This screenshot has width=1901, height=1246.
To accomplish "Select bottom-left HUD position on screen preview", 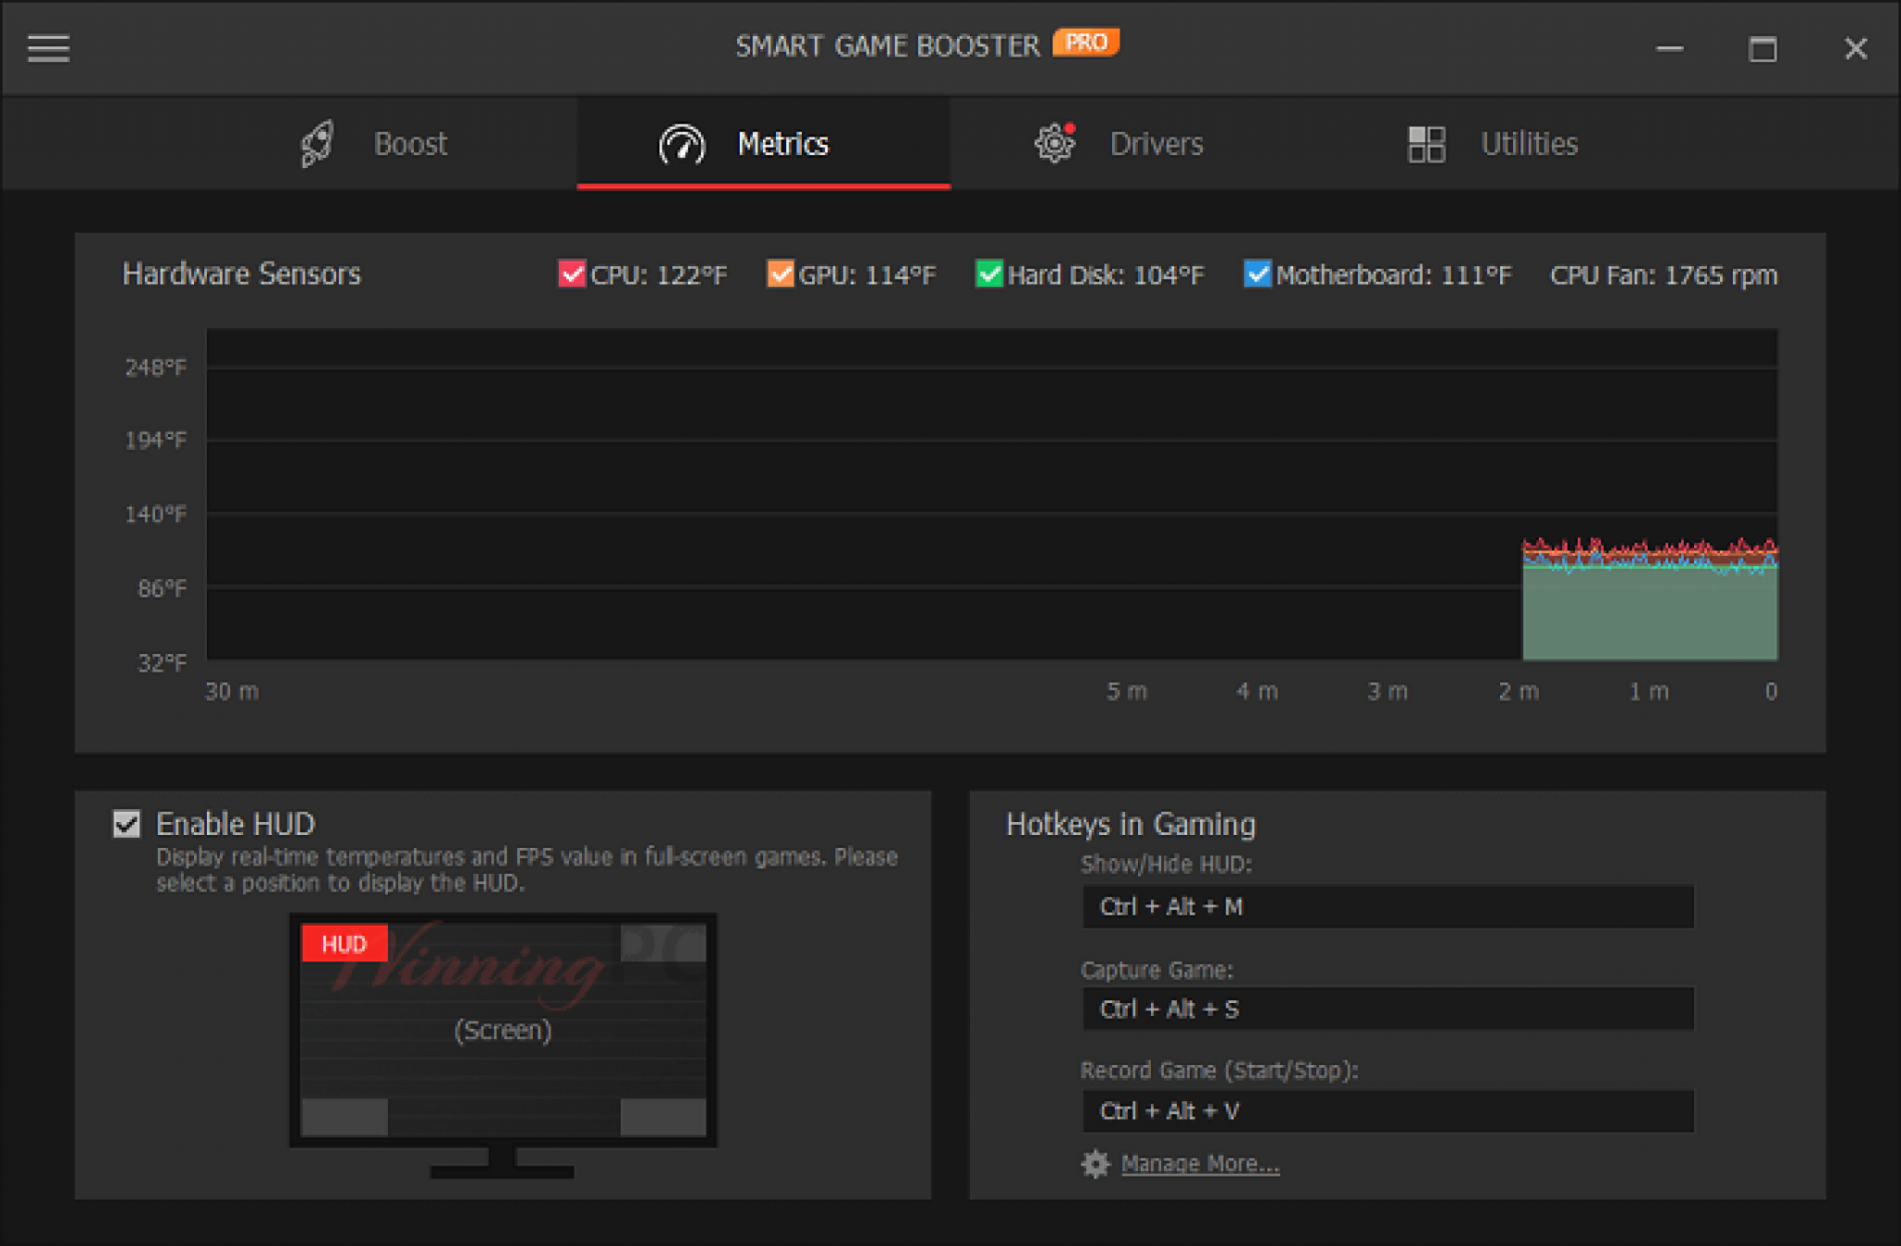I will pos(344,1117).
